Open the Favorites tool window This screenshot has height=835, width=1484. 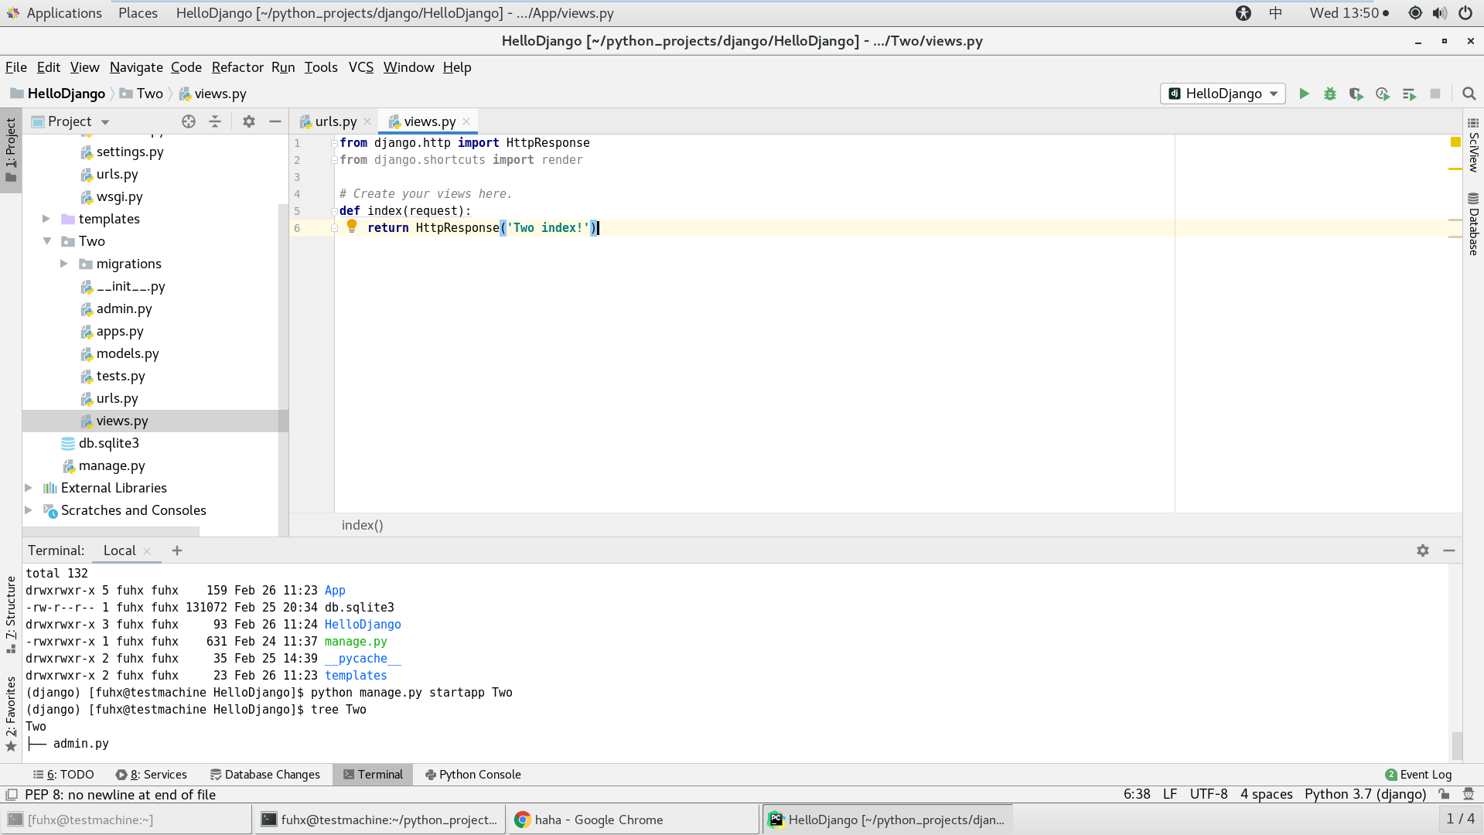[x=11, y=714]
